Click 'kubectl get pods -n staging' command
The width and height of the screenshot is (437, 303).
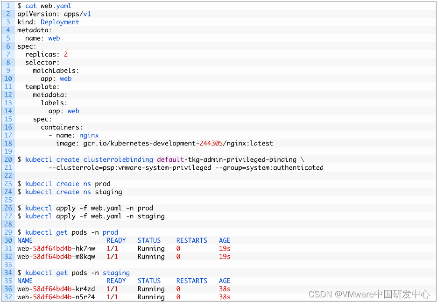78,273
